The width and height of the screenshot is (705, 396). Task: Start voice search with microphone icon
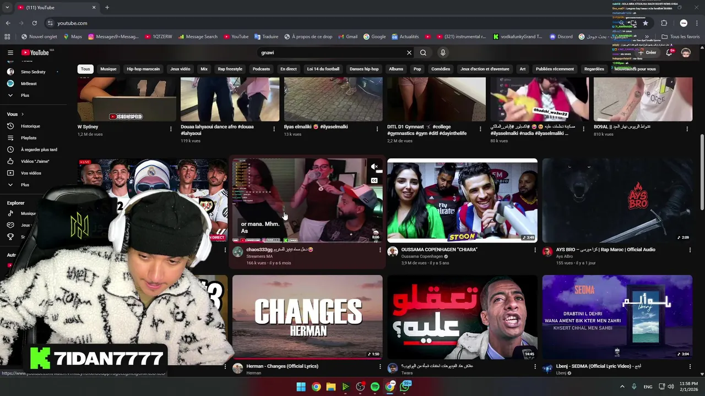tap(443, 53)
